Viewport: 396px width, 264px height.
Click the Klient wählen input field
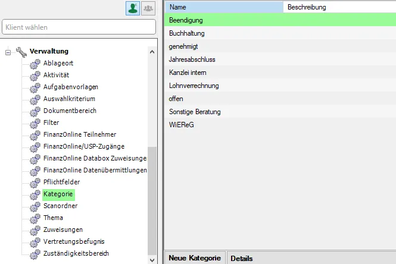coord(79,27)
